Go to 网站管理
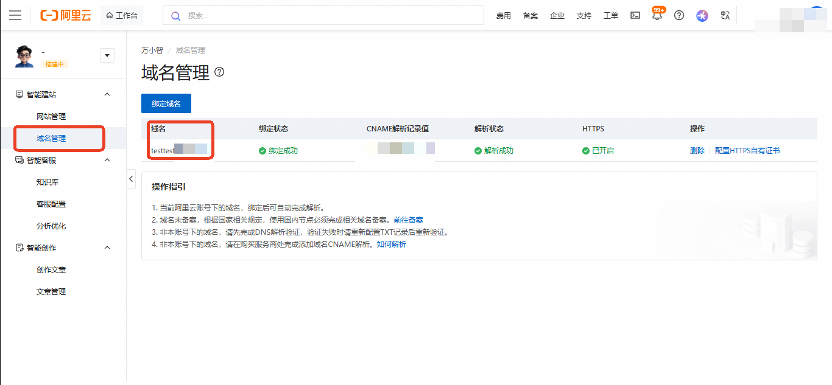832x385 pixels. click(51, 116)
